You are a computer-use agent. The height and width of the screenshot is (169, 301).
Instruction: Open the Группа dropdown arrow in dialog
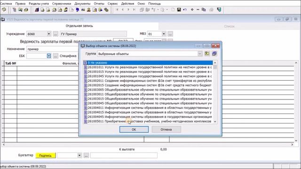click(199, 54)
